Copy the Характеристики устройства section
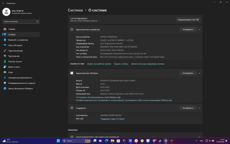Viewport: 230px width, 144px height. point(188,30)
